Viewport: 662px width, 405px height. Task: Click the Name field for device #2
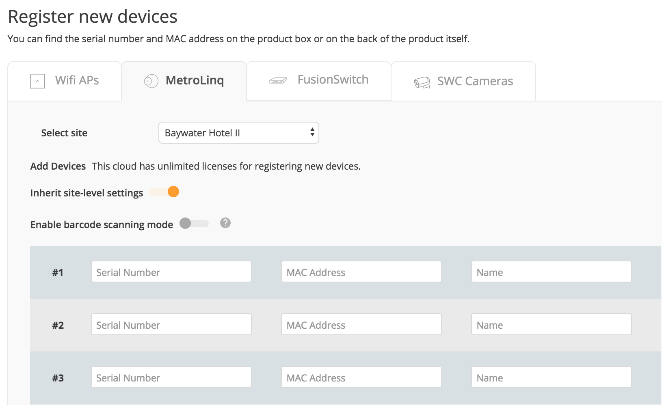(x=551, y=325)
